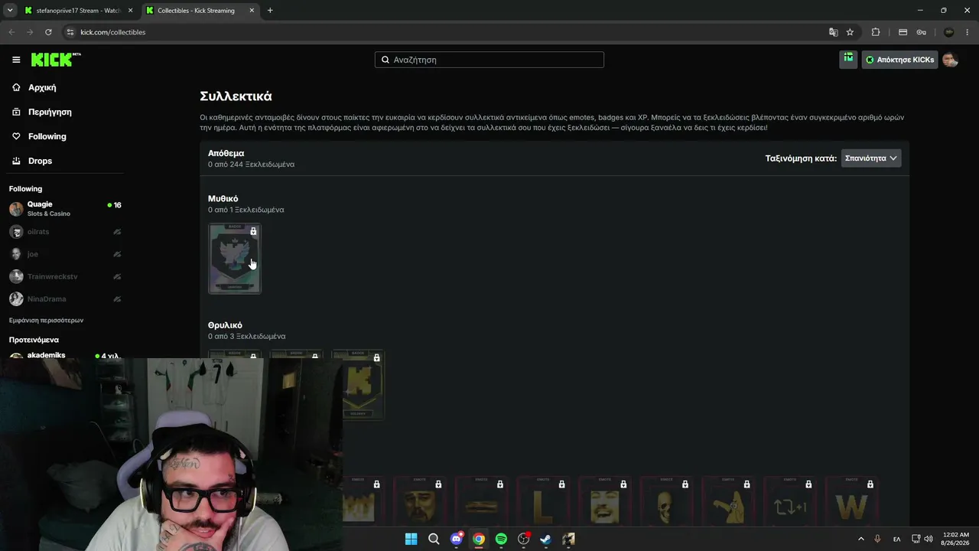Click the Συλλεκτικά page heading

(236, 96)
